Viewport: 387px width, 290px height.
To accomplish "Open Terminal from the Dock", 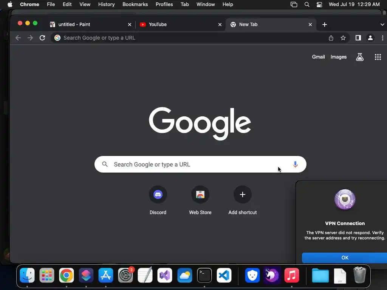I will (x=204, y=275).
